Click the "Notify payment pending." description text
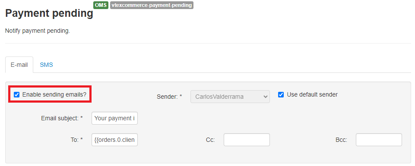415x166 pixels. pos(38,31)
